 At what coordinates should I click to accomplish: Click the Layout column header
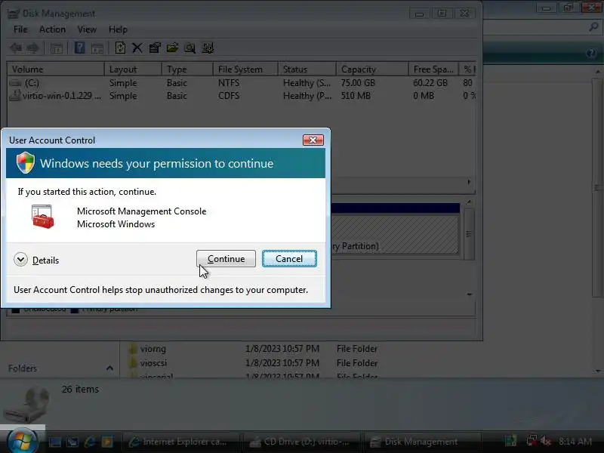[x=134, y=69]
